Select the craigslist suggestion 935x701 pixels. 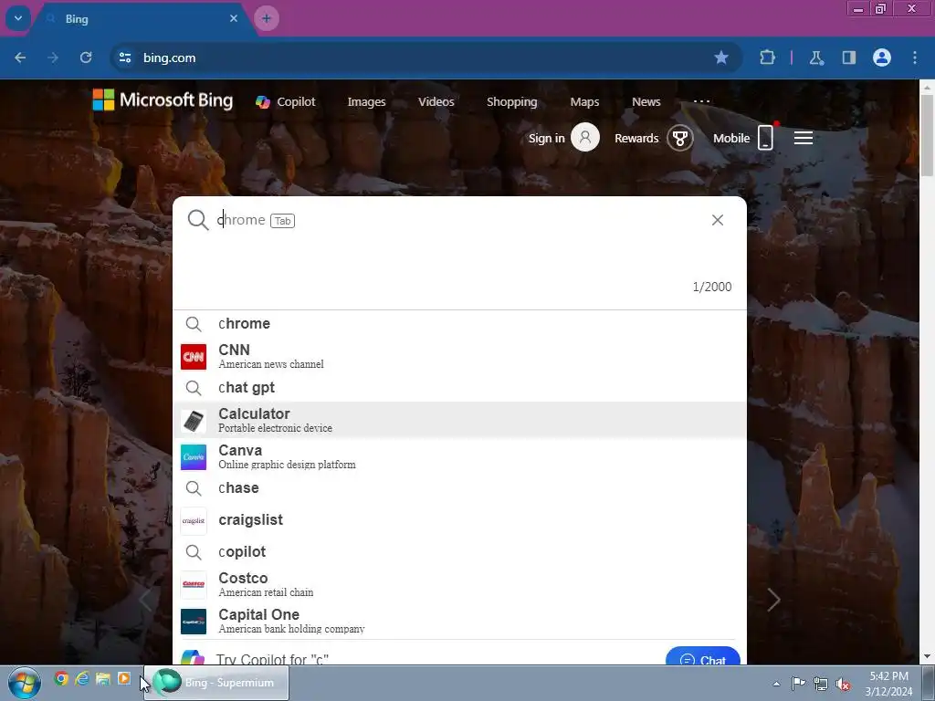460,520
